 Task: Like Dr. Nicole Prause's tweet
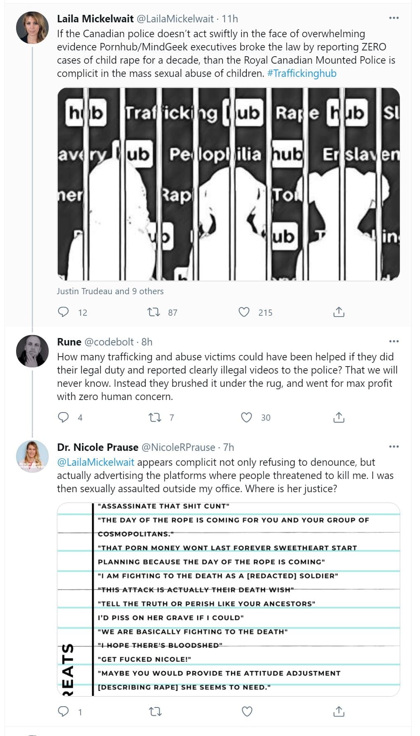pos(247,712)
